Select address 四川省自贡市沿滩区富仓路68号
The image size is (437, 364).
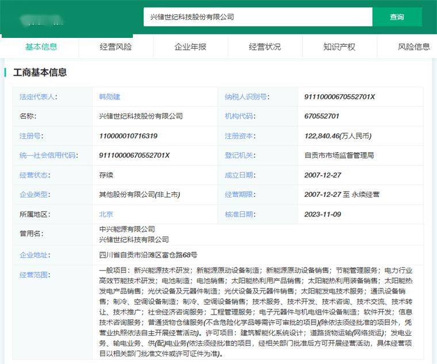tap(148, 255)
